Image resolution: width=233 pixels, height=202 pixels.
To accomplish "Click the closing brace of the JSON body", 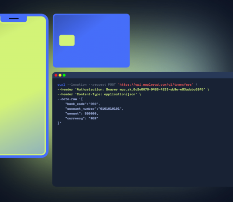I will coord(58,123).
